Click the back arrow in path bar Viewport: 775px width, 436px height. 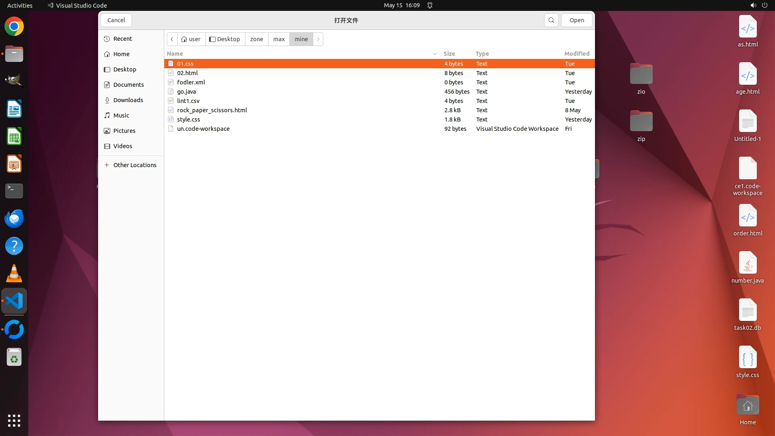(x=172, y=39)
